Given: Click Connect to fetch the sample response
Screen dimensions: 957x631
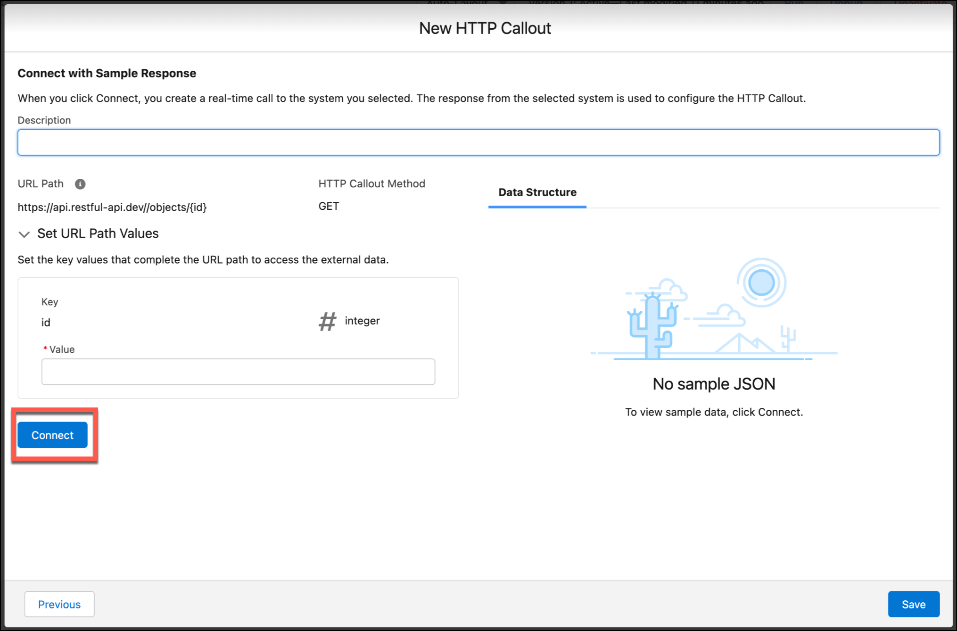Looking at the screenshot, I should tap(52, 435).
